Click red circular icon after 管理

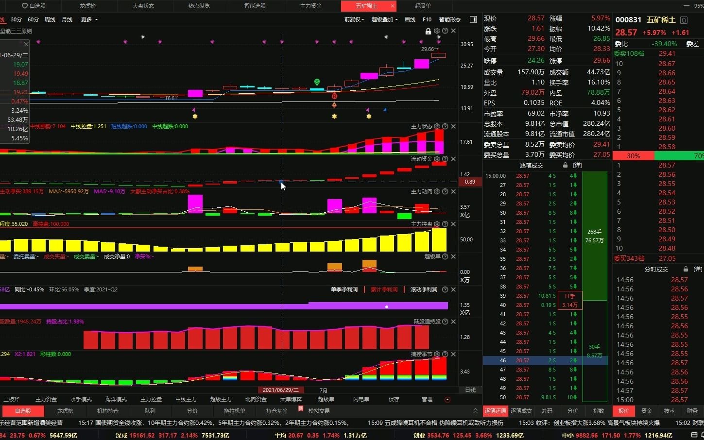coord(447,400)
